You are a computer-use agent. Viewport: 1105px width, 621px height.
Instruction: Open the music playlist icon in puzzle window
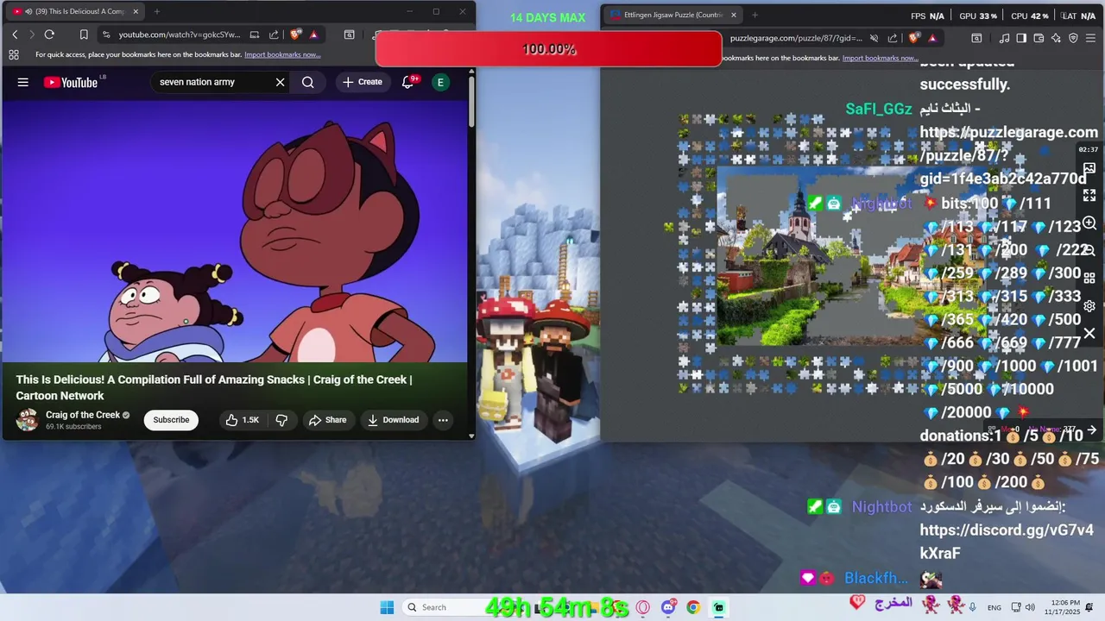coord(1004,38)
